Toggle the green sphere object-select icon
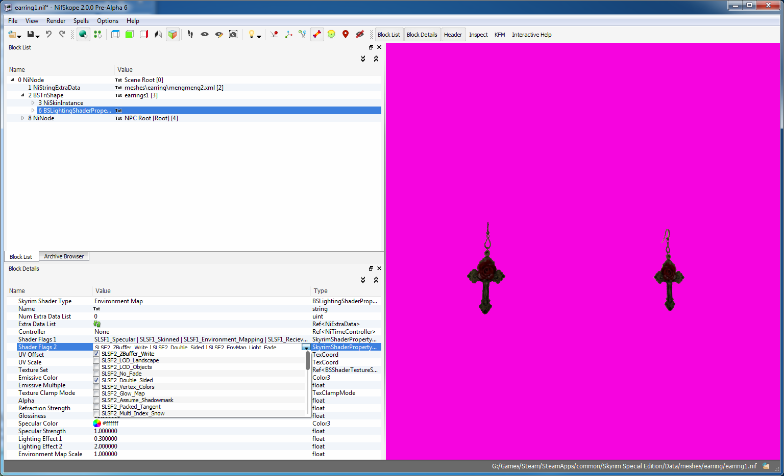 pos(83,34)
